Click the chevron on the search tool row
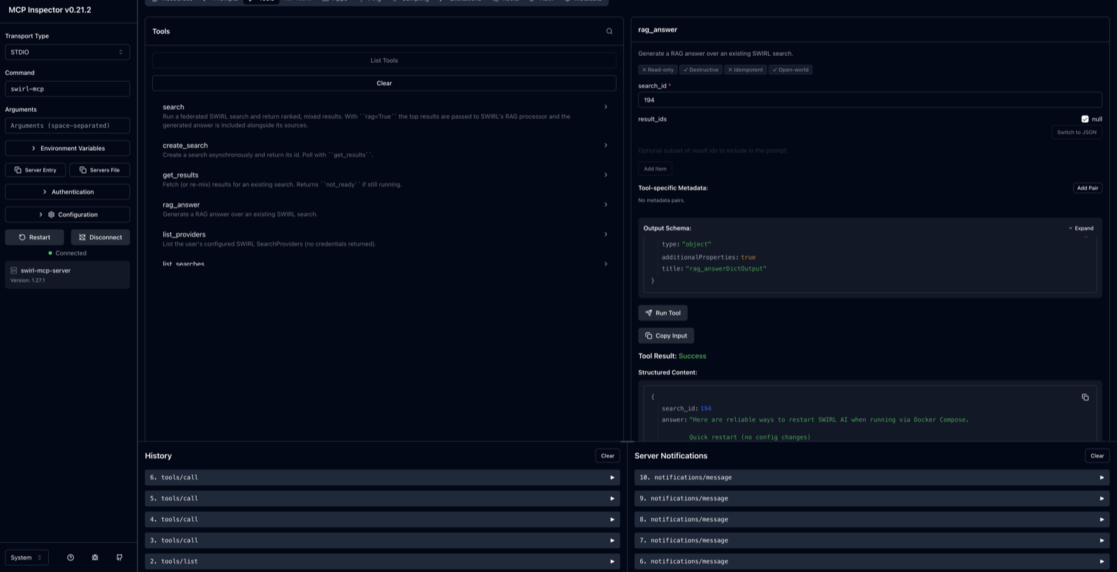 (x=605, y=107)
